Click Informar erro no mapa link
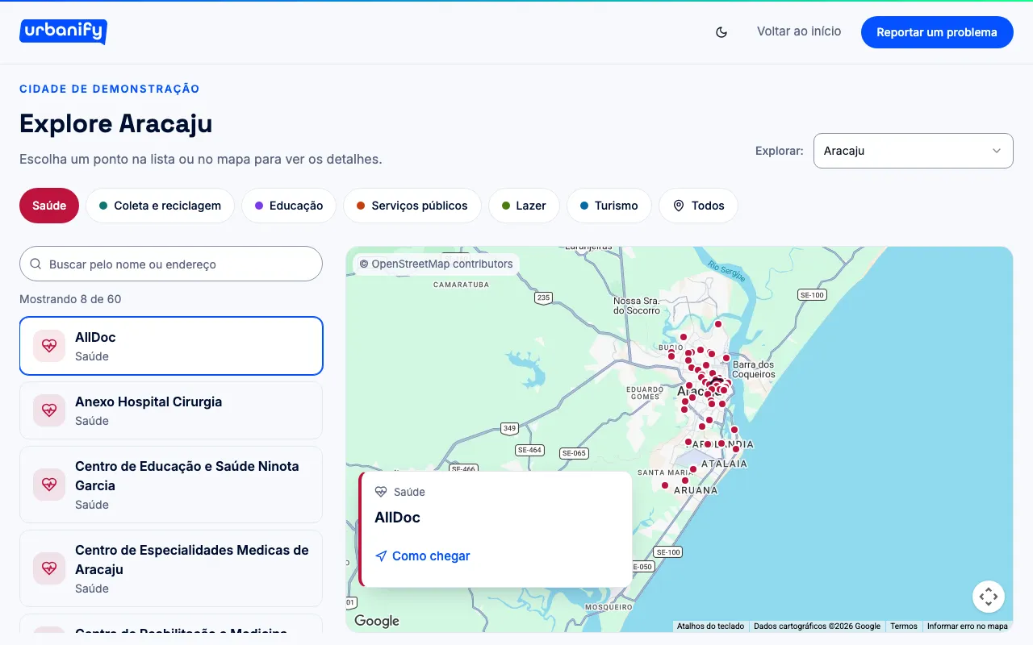1033x645 pixels. click(968, 626)
